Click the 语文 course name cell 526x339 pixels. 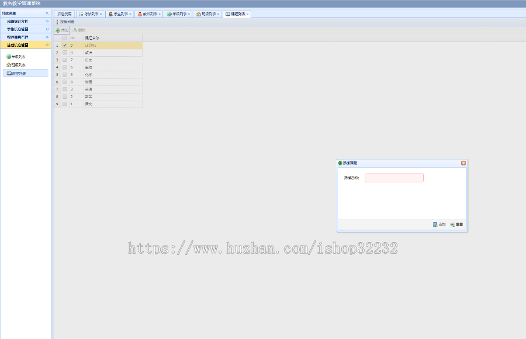[113, 104]
